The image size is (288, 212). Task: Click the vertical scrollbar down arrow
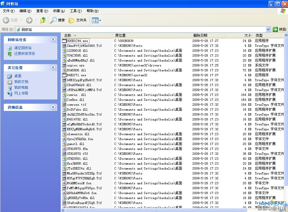tap(286, 209)
